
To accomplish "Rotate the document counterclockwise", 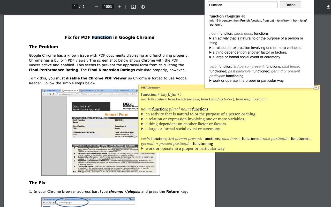I will (x=142, y=7).
